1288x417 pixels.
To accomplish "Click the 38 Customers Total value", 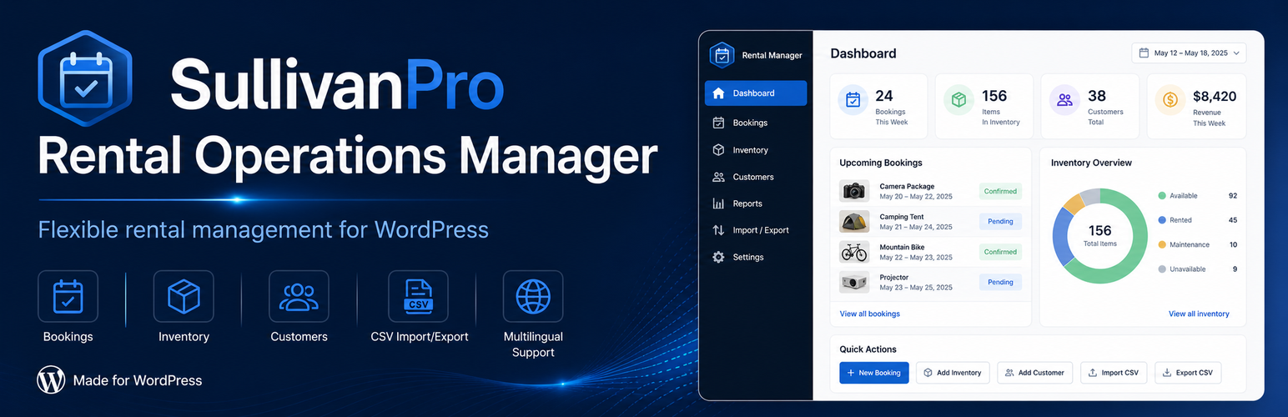I will point(1097,96).
